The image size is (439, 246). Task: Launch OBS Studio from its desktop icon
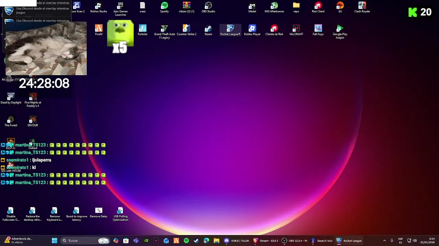coord(208,8)
